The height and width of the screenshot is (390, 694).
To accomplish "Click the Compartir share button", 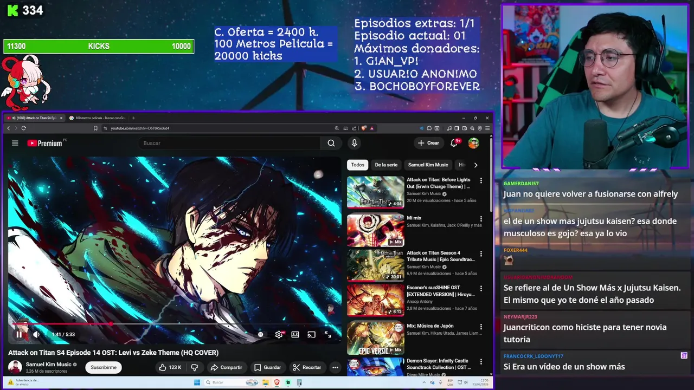I will tap(226, 367).
